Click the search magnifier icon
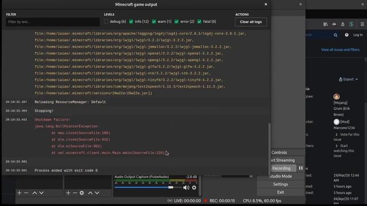The height and width of the screenshot is (206, 367). tap(335, 35)
